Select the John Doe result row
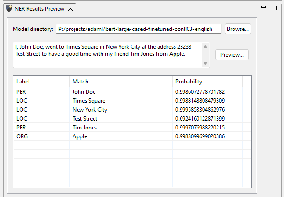 pos(84,92)
